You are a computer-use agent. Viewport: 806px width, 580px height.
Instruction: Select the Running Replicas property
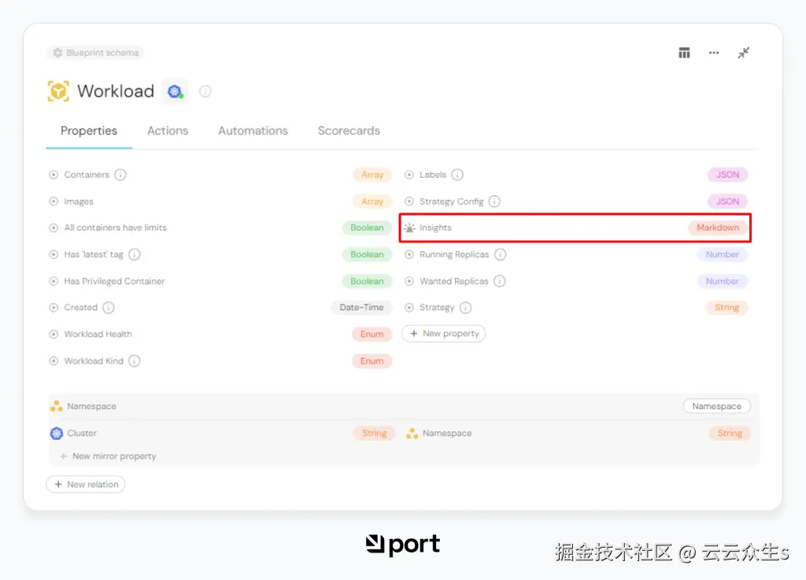click(x=575, y=254)
